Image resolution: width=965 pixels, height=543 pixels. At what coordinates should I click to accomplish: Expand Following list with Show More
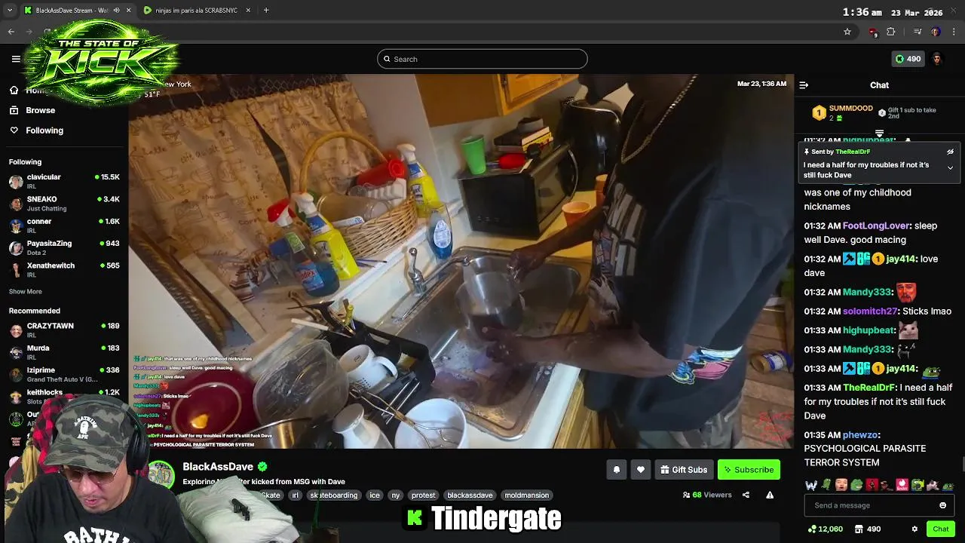(26, 292)
